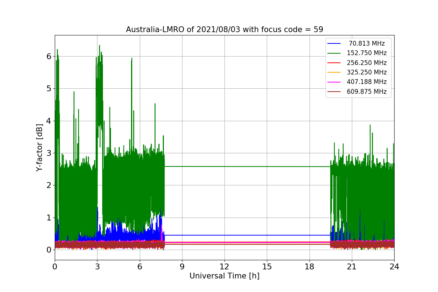The image size is (438, 292).
Task: Click the brown line swatch in legend
Action: [x=334, y=92]
